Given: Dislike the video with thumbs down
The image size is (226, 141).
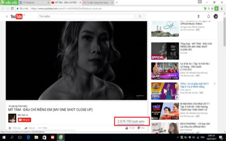Looking at the screenshot, I should (139, 128).
